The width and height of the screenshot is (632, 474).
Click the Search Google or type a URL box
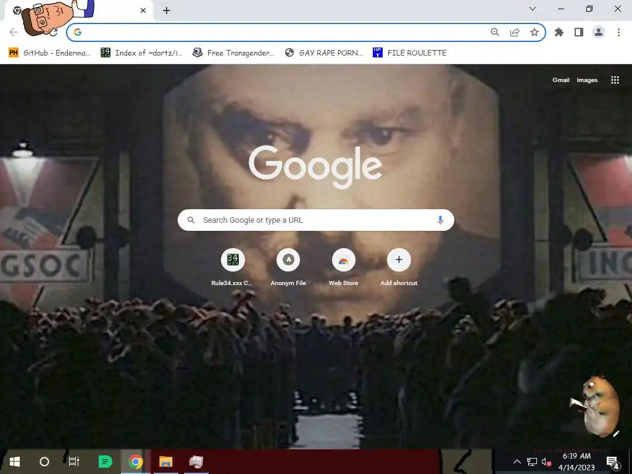pyautogui.click(x=315, y=220)
